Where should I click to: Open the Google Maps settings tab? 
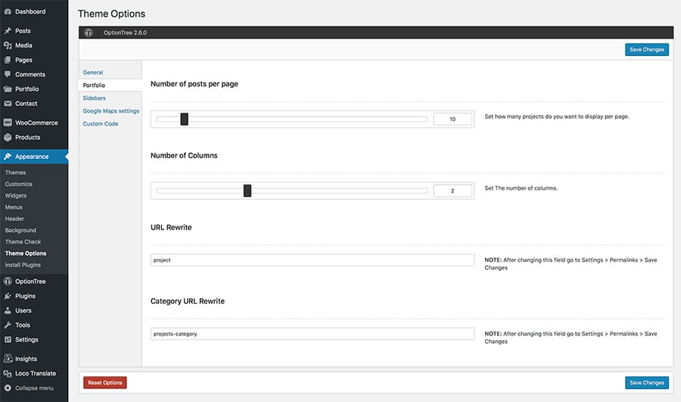click(111, 111)
